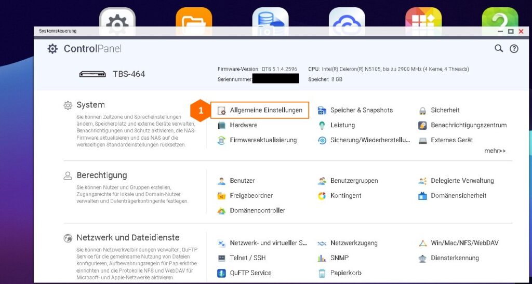Open the Papierkorb link
The height and width of the screenshot is (284, 532).
click(x=346, y=273)
